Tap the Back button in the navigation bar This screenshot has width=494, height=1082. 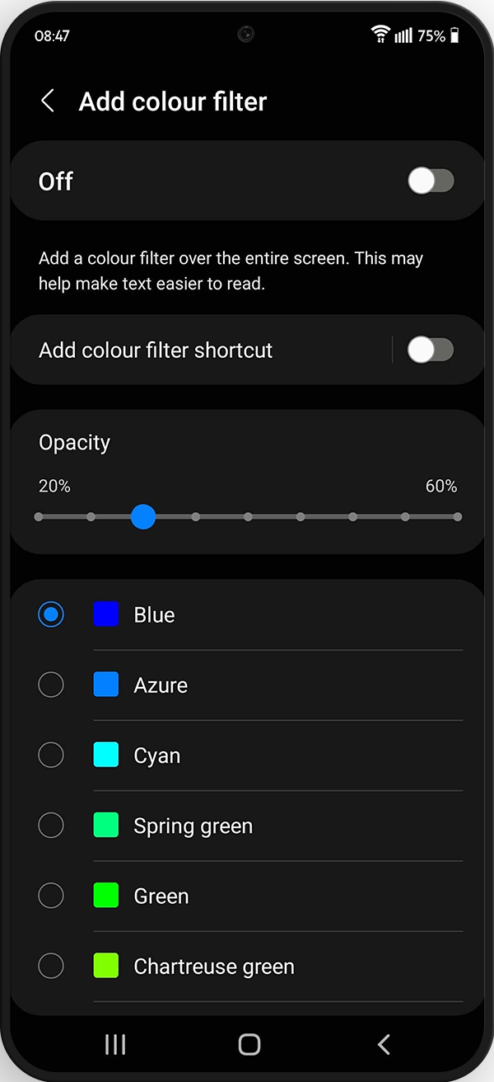(382, 1043)
